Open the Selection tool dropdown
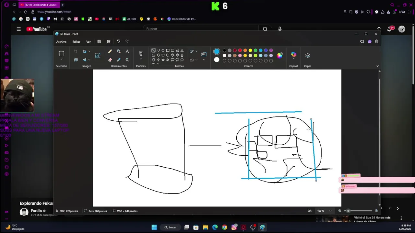415x233 pixels. coord(61,60)
